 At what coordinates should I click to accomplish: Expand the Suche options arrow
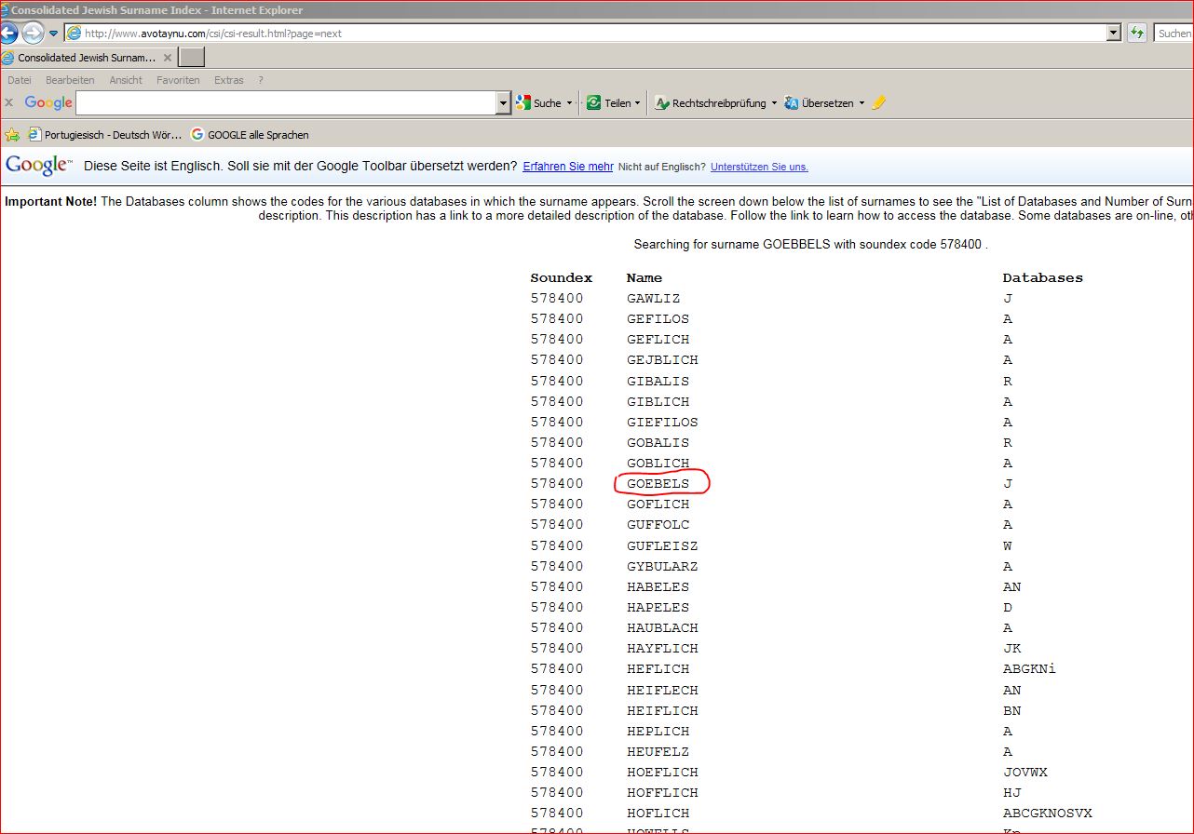coord(569,103)
